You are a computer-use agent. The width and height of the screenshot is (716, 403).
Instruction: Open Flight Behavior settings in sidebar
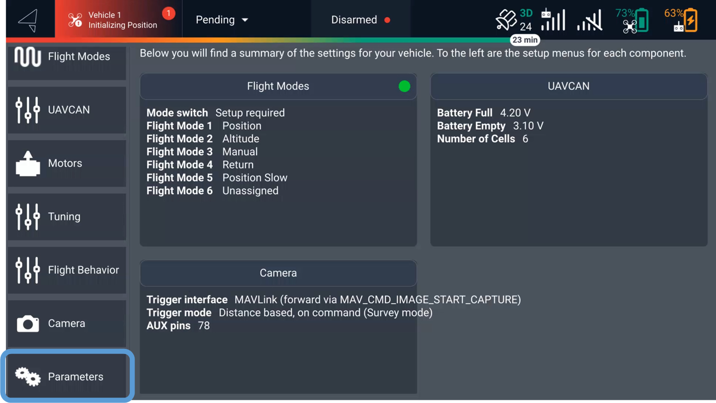(x=67, y=270)
